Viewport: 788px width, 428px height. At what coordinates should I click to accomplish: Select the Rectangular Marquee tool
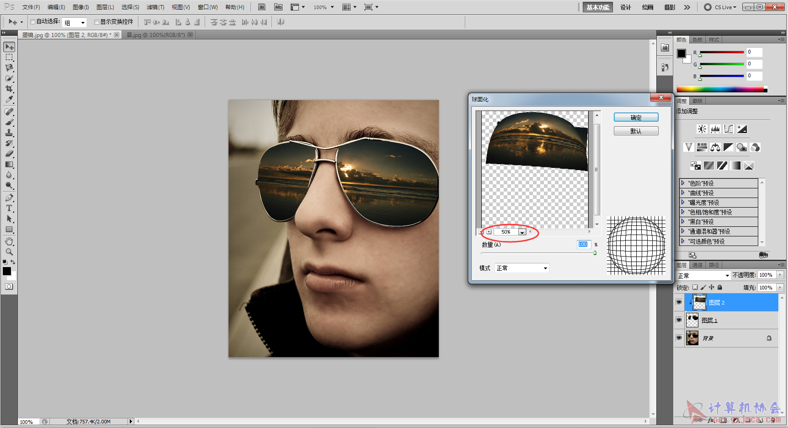9,58
